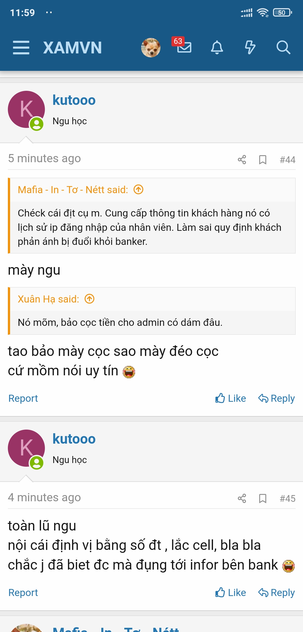Jump to quoted Mafia - In - Tơ - Nétt post
Viewport: 303px width, 632px height.
pos(138,190)
